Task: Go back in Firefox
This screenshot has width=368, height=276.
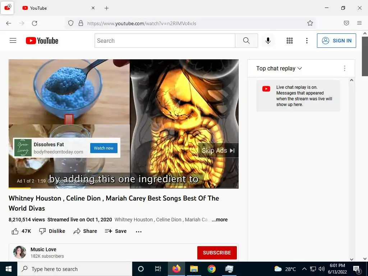Action: tap(9, 23)
